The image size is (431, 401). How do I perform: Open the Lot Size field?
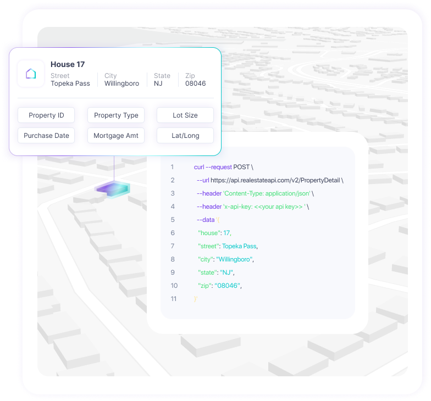coord(185,115)
